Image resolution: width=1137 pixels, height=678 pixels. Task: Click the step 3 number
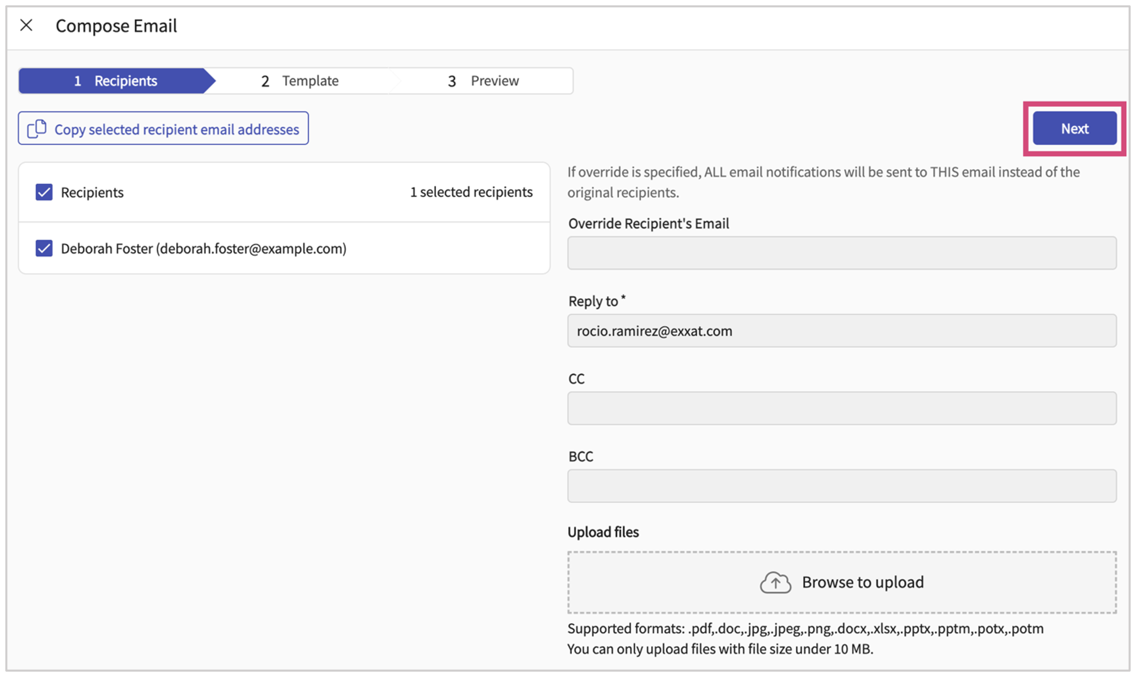pyautogui.click(x=452, y=81)
